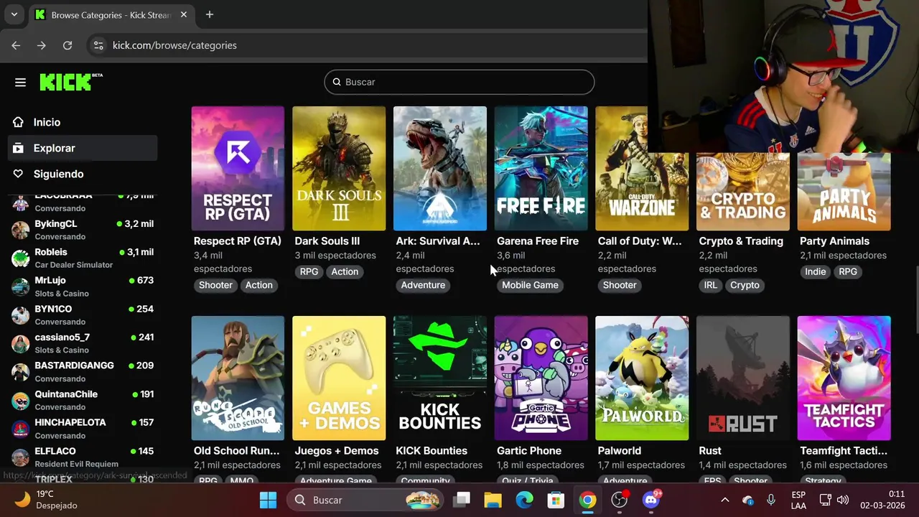
Task: Click the RPG tag under Party Animals
Action: [848, 271]
